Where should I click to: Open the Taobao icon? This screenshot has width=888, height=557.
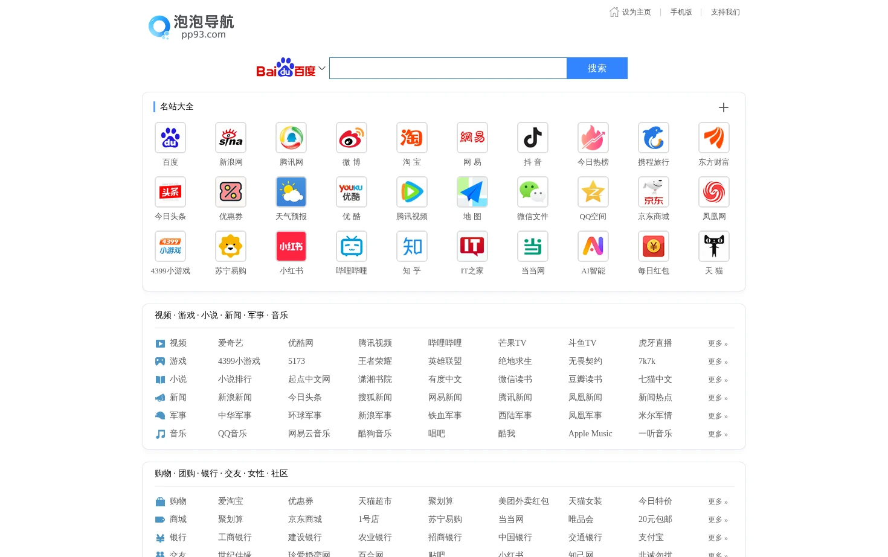[x=412, y=138]
